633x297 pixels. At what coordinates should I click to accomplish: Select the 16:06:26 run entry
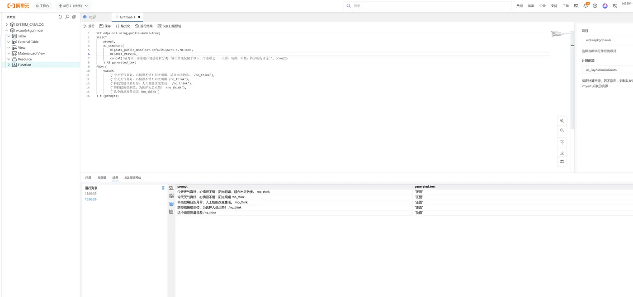(91, 199)
